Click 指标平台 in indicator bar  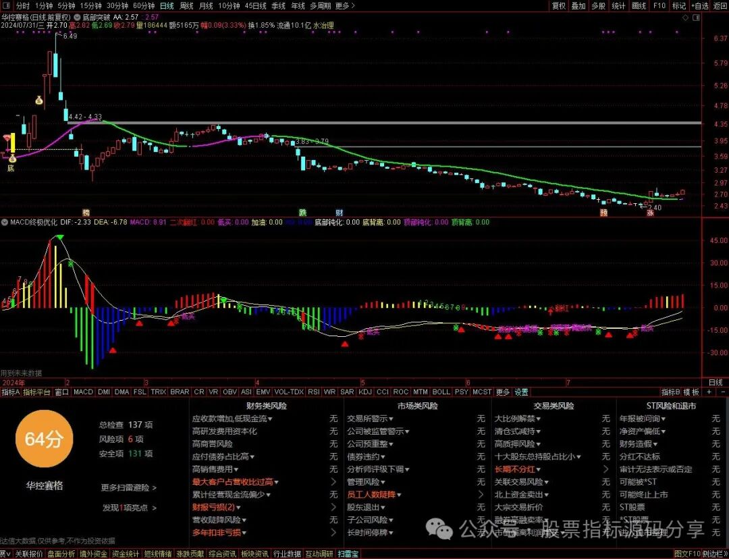click(36, 392)
